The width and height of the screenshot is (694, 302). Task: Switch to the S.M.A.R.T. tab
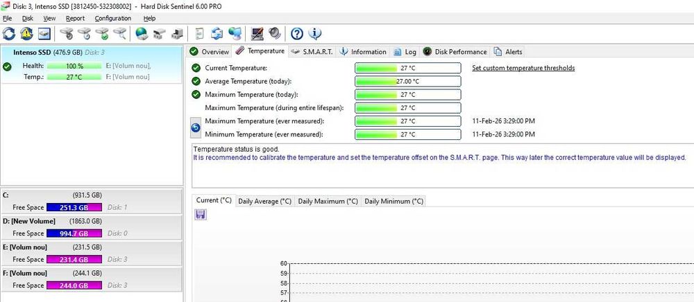click(312, 52)
